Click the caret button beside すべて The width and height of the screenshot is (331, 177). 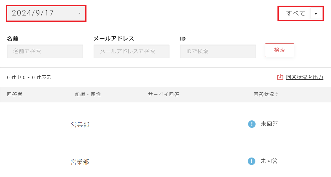coord(316,14)
